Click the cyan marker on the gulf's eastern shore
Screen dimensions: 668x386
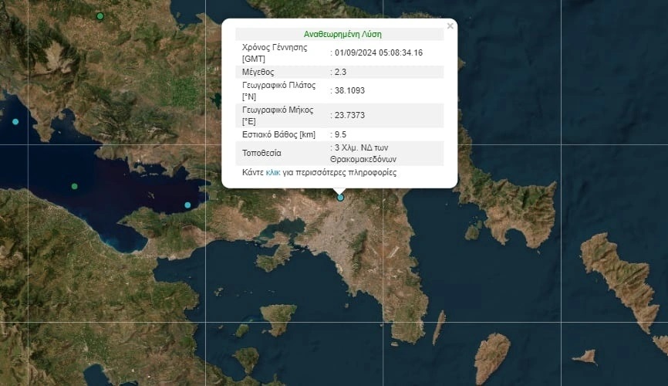tap(187, 205)
